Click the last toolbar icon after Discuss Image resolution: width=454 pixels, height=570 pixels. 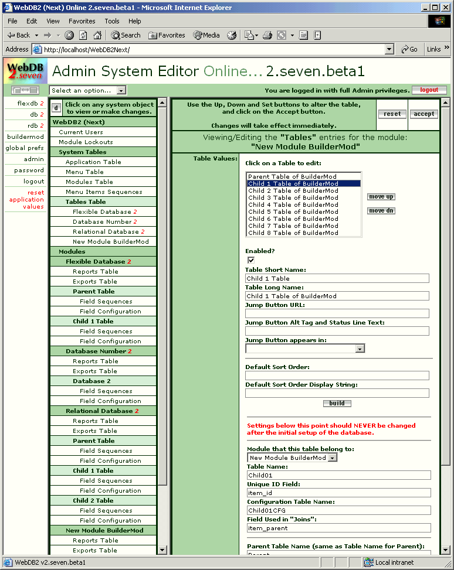point(317,35)
